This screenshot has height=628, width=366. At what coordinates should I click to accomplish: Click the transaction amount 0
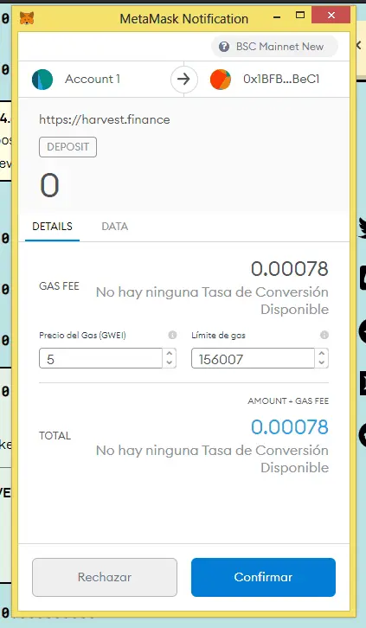[49, 185]
